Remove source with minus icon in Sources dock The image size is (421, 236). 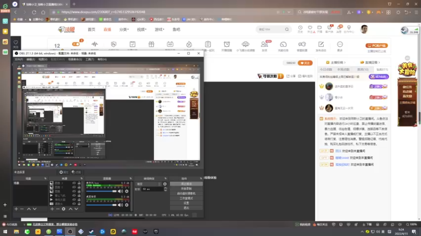[x=58, y=209]
